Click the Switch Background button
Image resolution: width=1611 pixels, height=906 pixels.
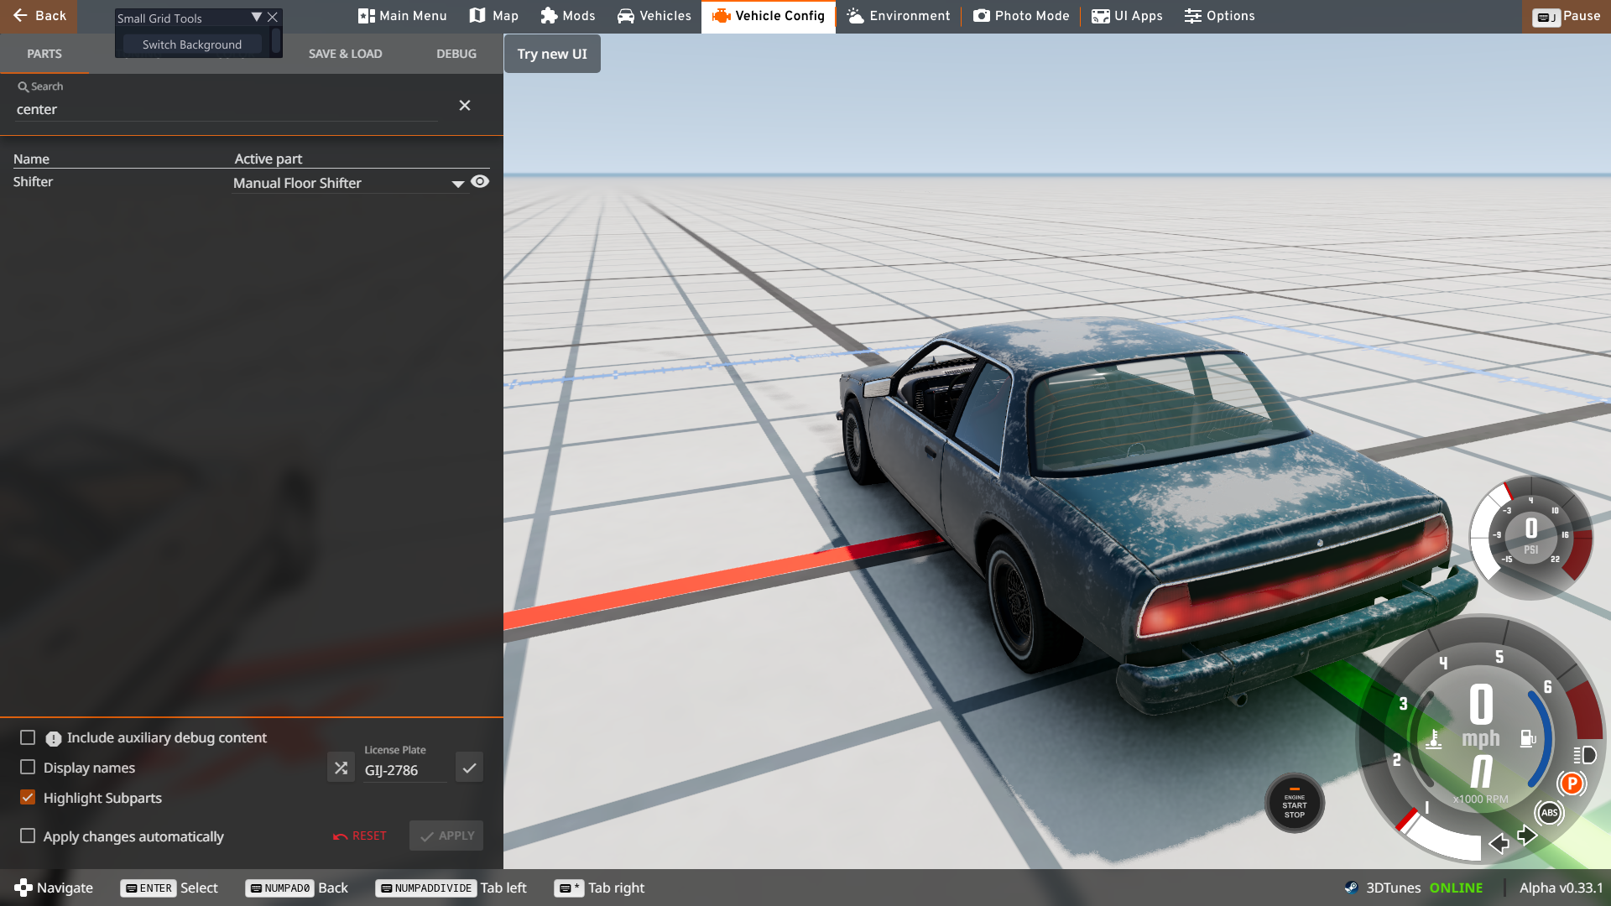click(x=192, y=44)
